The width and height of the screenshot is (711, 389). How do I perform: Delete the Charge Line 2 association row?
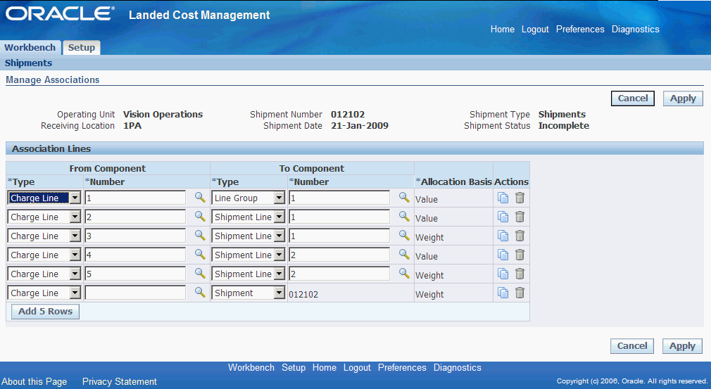coord(520,217)
